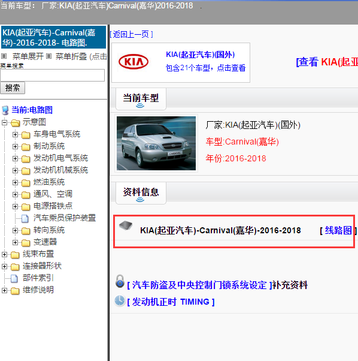Click the 菜单搜索 text input field

click(53, 76)
